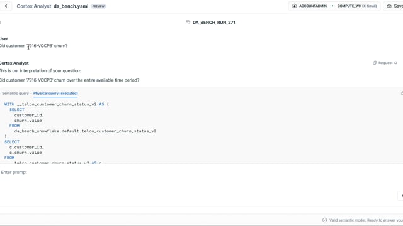This screenshot has width=403, height=226.
Task: Open the COMPUTE_WH warehouse selector
Action: click(x=357, y=6)
